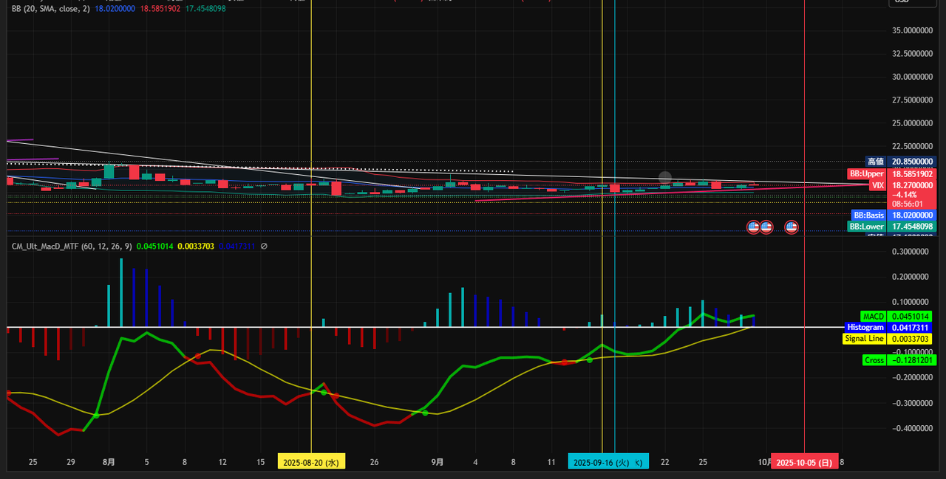The image size is (946, 479).
Task: Click the gray circle marker on price chart
Action: click(665, 177)
